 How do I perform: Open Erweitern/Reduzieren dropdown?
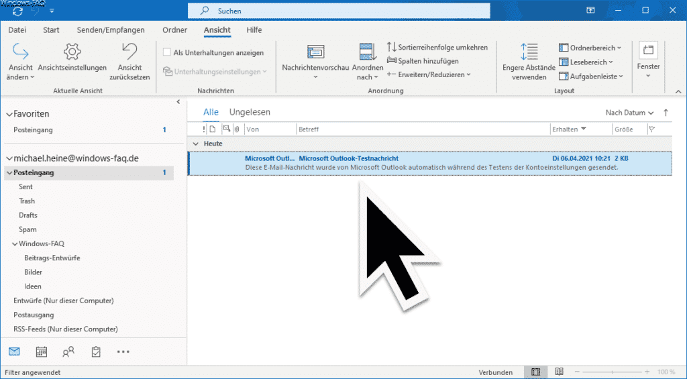pyautogui.click(x=429, y=75)
